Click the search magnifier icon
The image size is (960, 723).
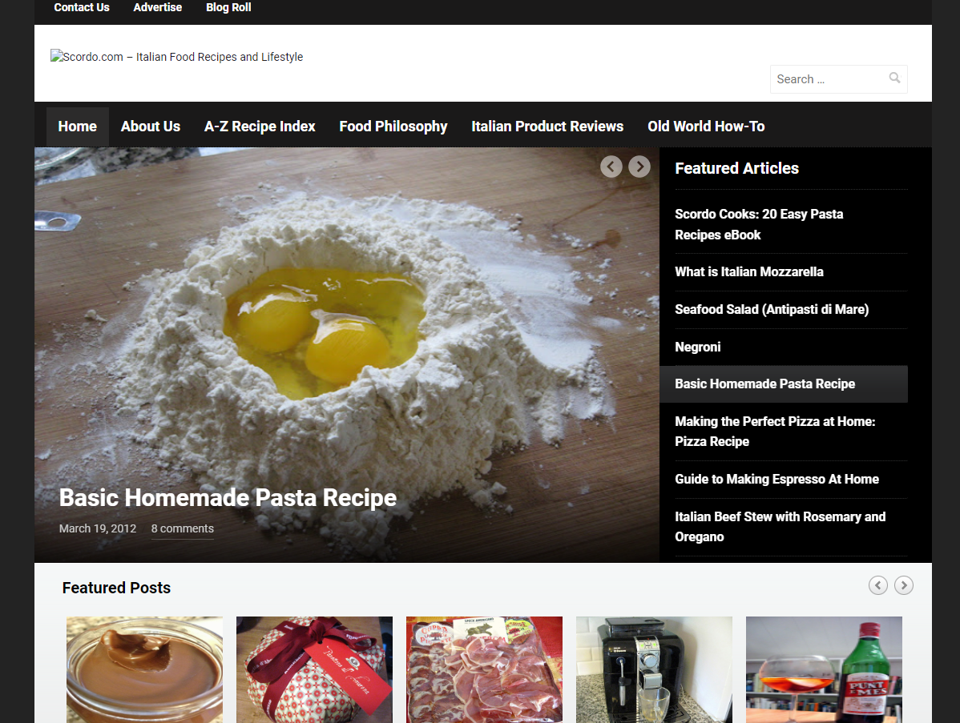click(x=894, y=78)
